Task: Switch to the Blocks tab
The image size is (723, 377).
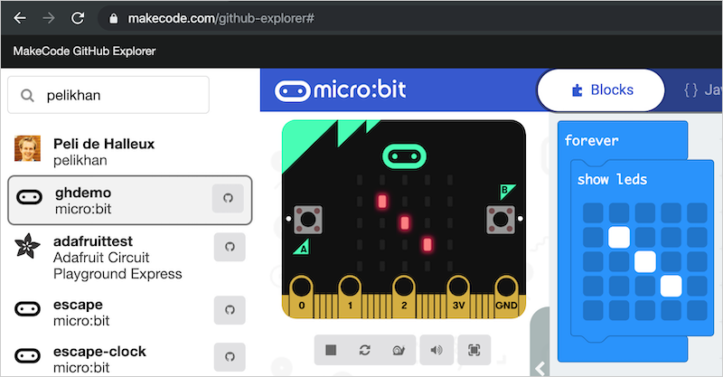Action: click(601, 90)
